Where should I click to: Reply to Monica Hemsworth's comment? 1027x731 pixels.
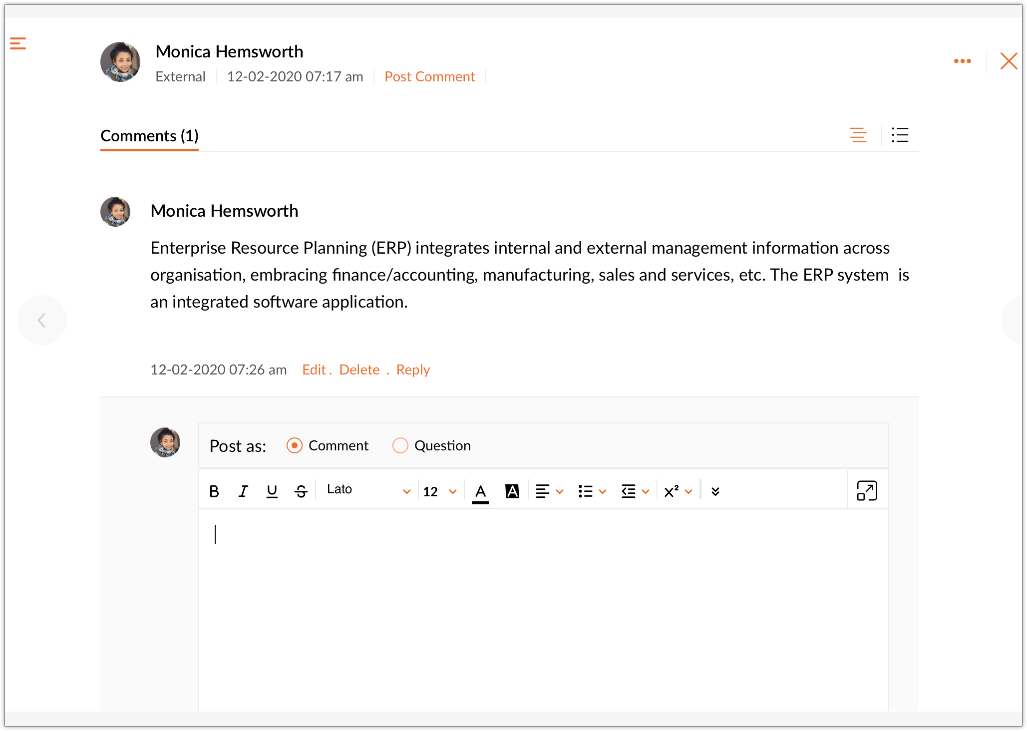(x=413, y=369)
